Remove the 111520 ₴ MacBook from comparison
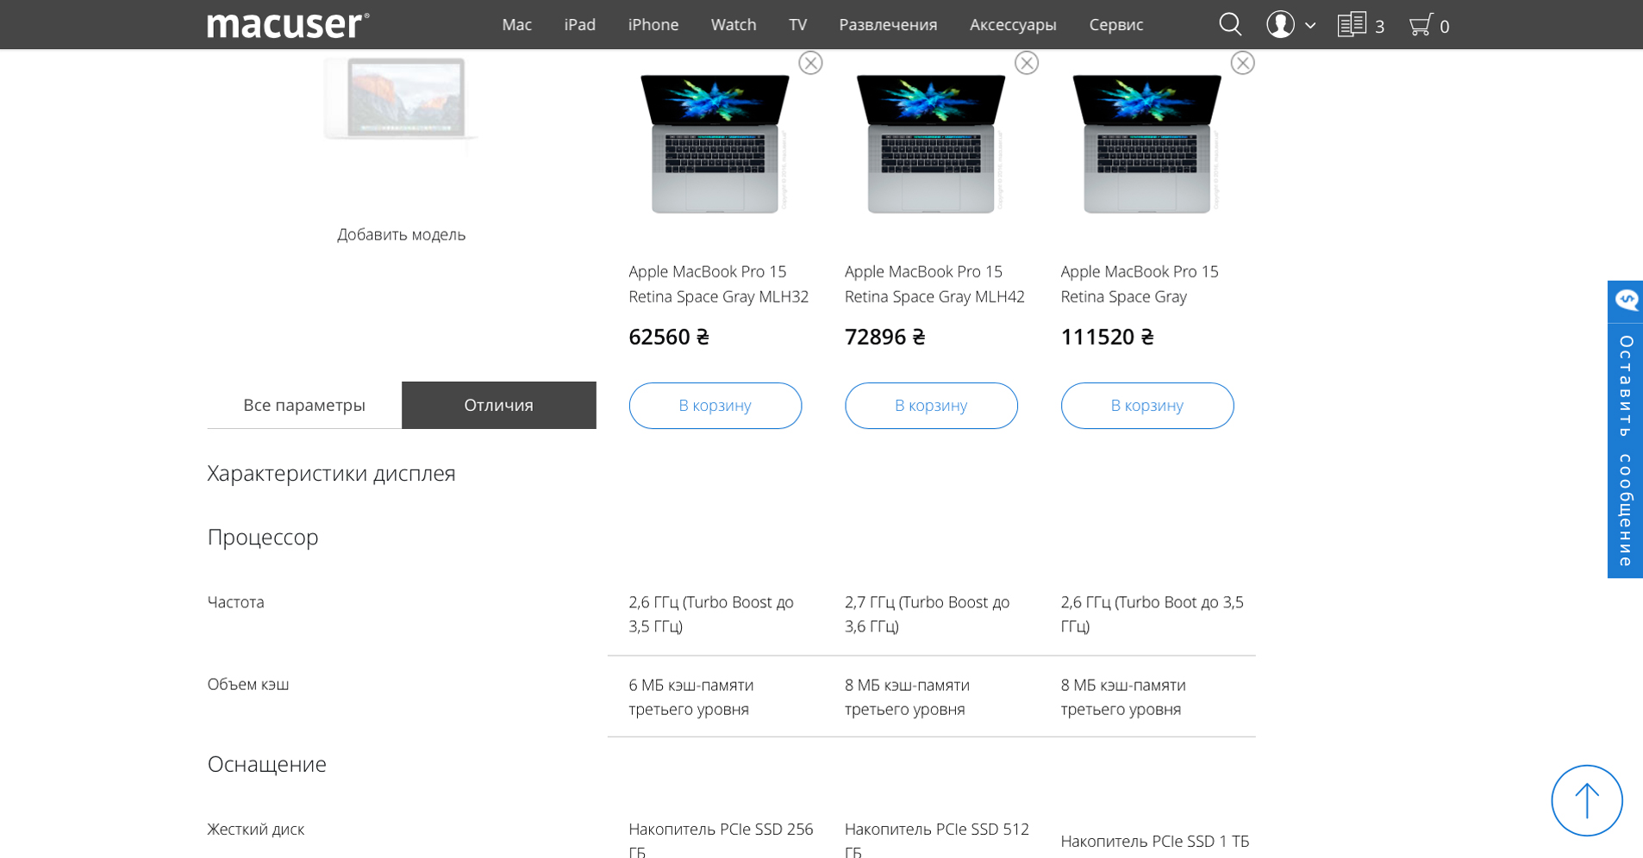 [1242, 63]
